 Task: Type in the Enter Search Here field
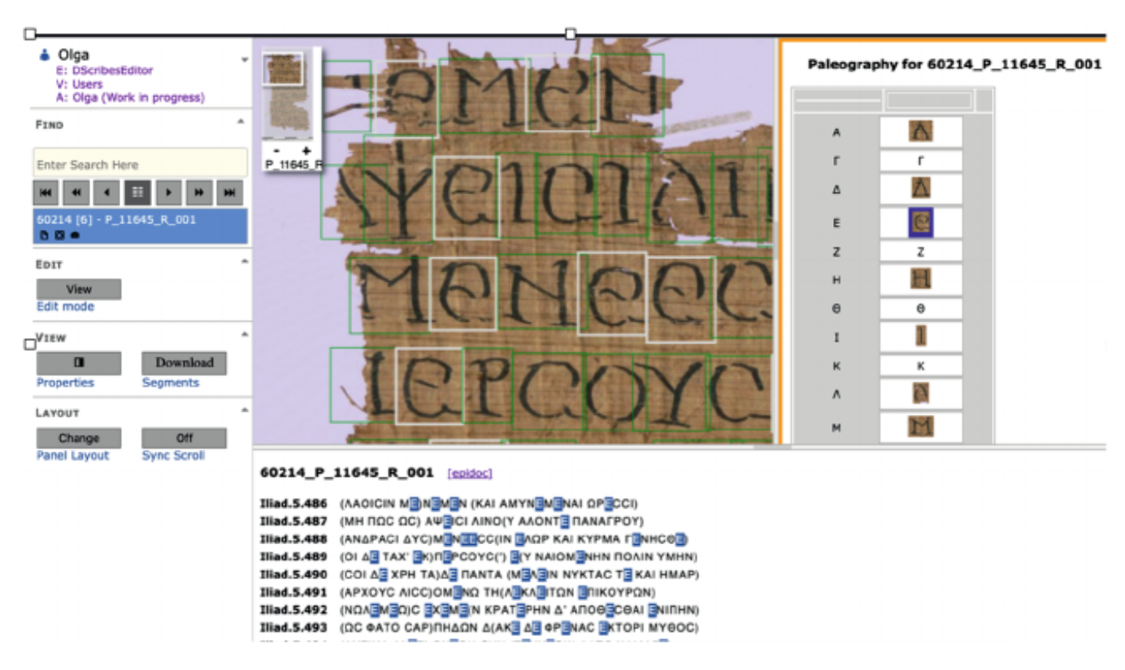[x=140, y=164]
